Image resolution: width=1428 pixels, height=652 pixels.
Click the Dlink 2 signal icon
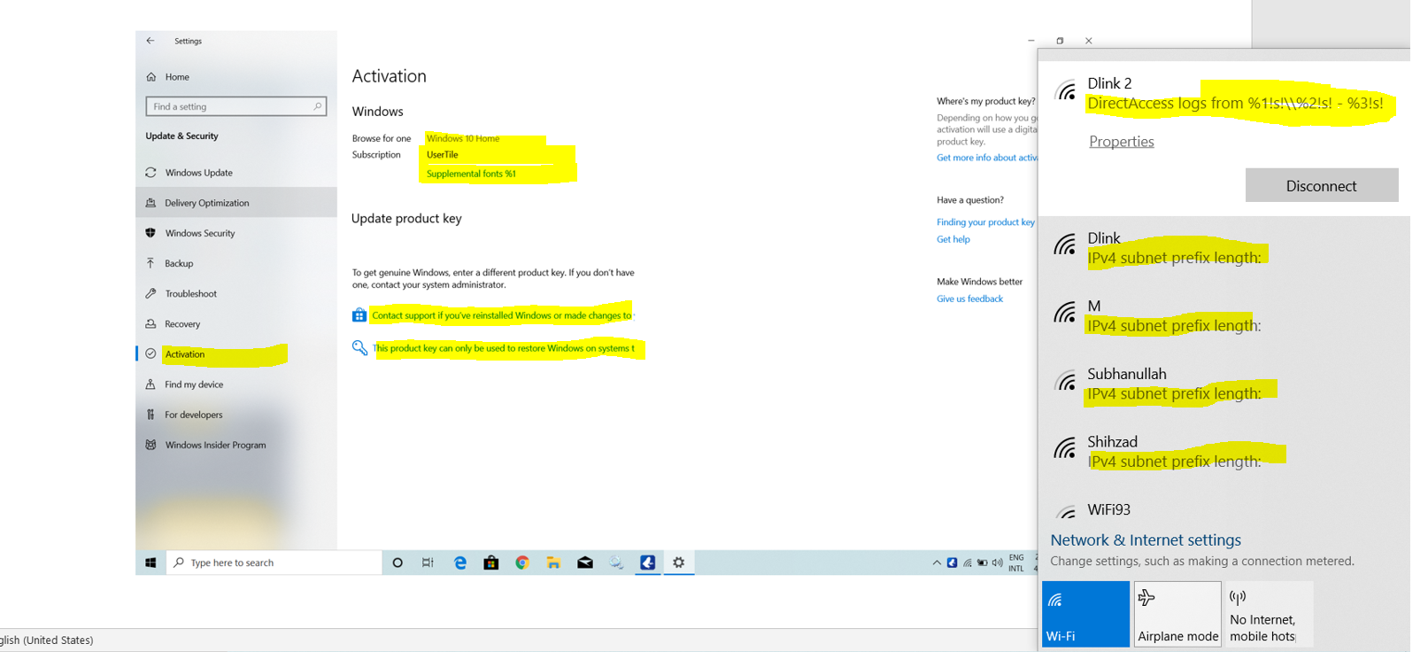coord(1066,89)
